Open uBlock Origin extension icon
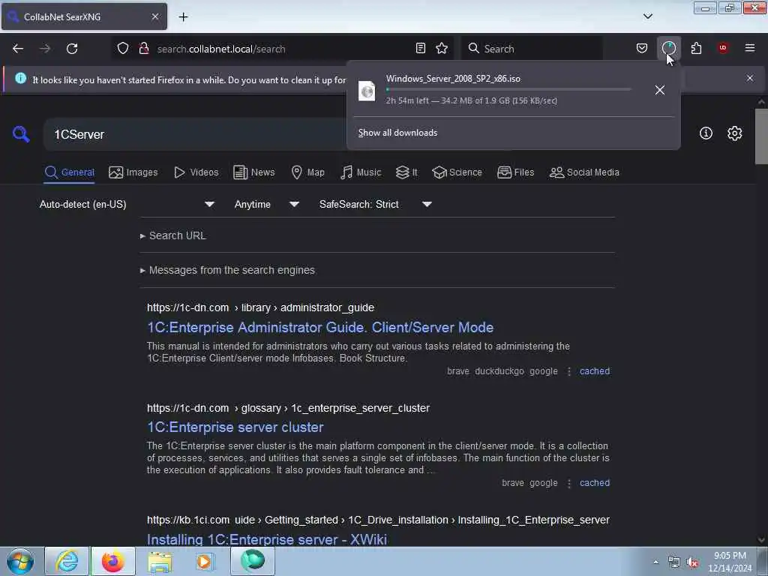The width and height of the screenshot is (768, 576). 723,48
